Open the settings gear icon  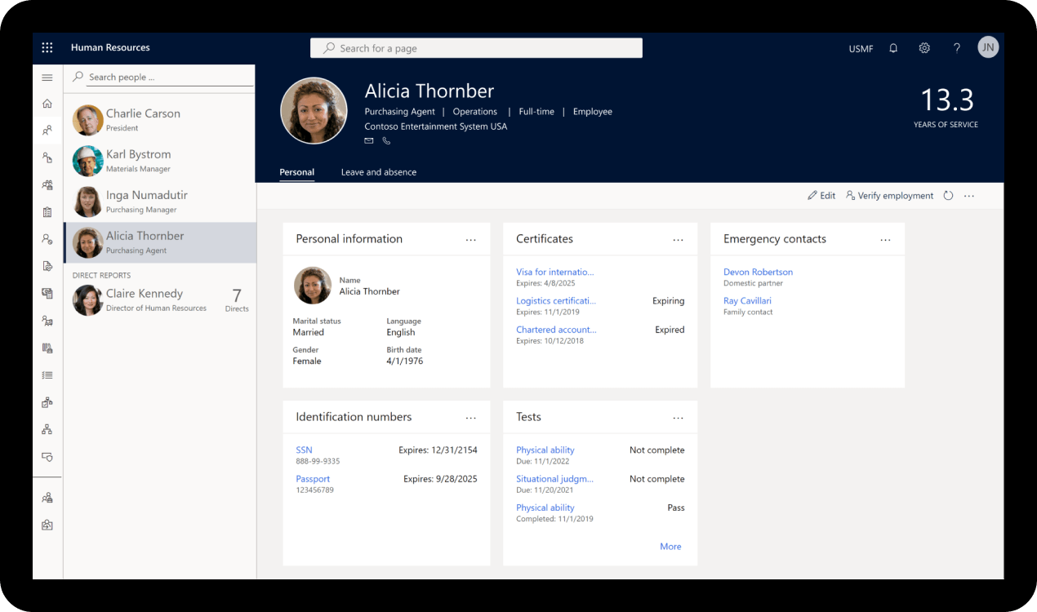[924, 48]
